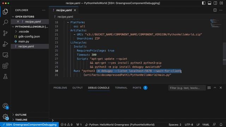Click recipe.yaml breadcrumb

(x=65, y=17)
